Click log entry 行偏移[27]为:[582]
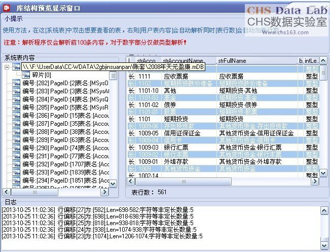This screenshot has width=330, height=252. click(x=98, y=210)
